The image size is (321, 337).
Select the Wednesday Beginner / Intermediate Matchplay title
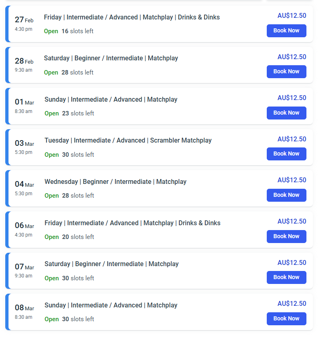[x=115, y=181]
